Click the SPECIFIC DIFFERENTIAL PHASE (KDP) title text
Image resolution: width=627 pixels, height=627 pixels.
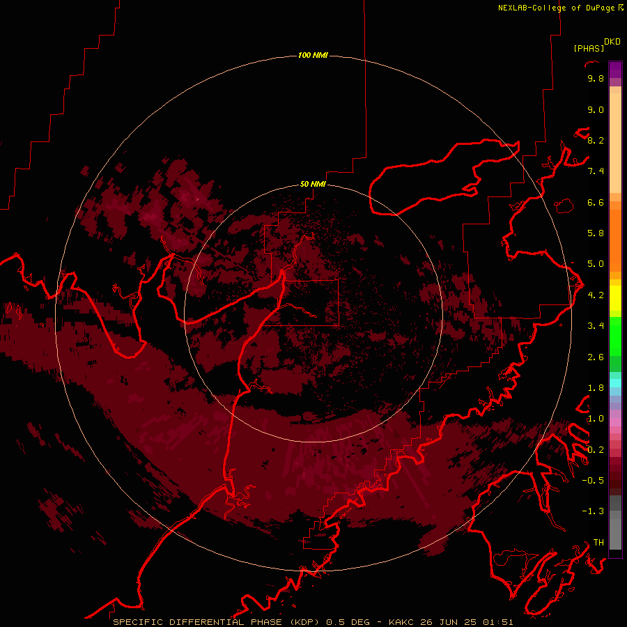(x=217, y=622)
